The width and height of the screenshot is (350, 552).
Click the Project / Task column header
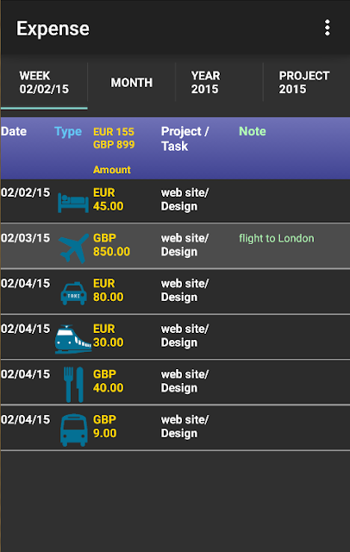click(185, 138)
